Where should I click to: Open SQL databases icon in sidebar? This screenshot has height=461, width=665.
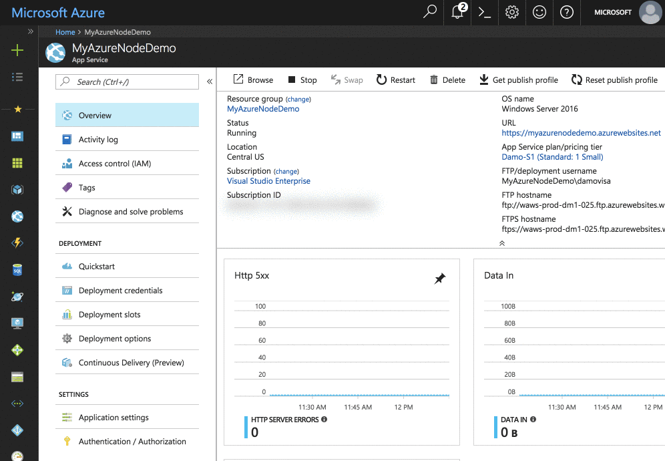click(17, 270)
